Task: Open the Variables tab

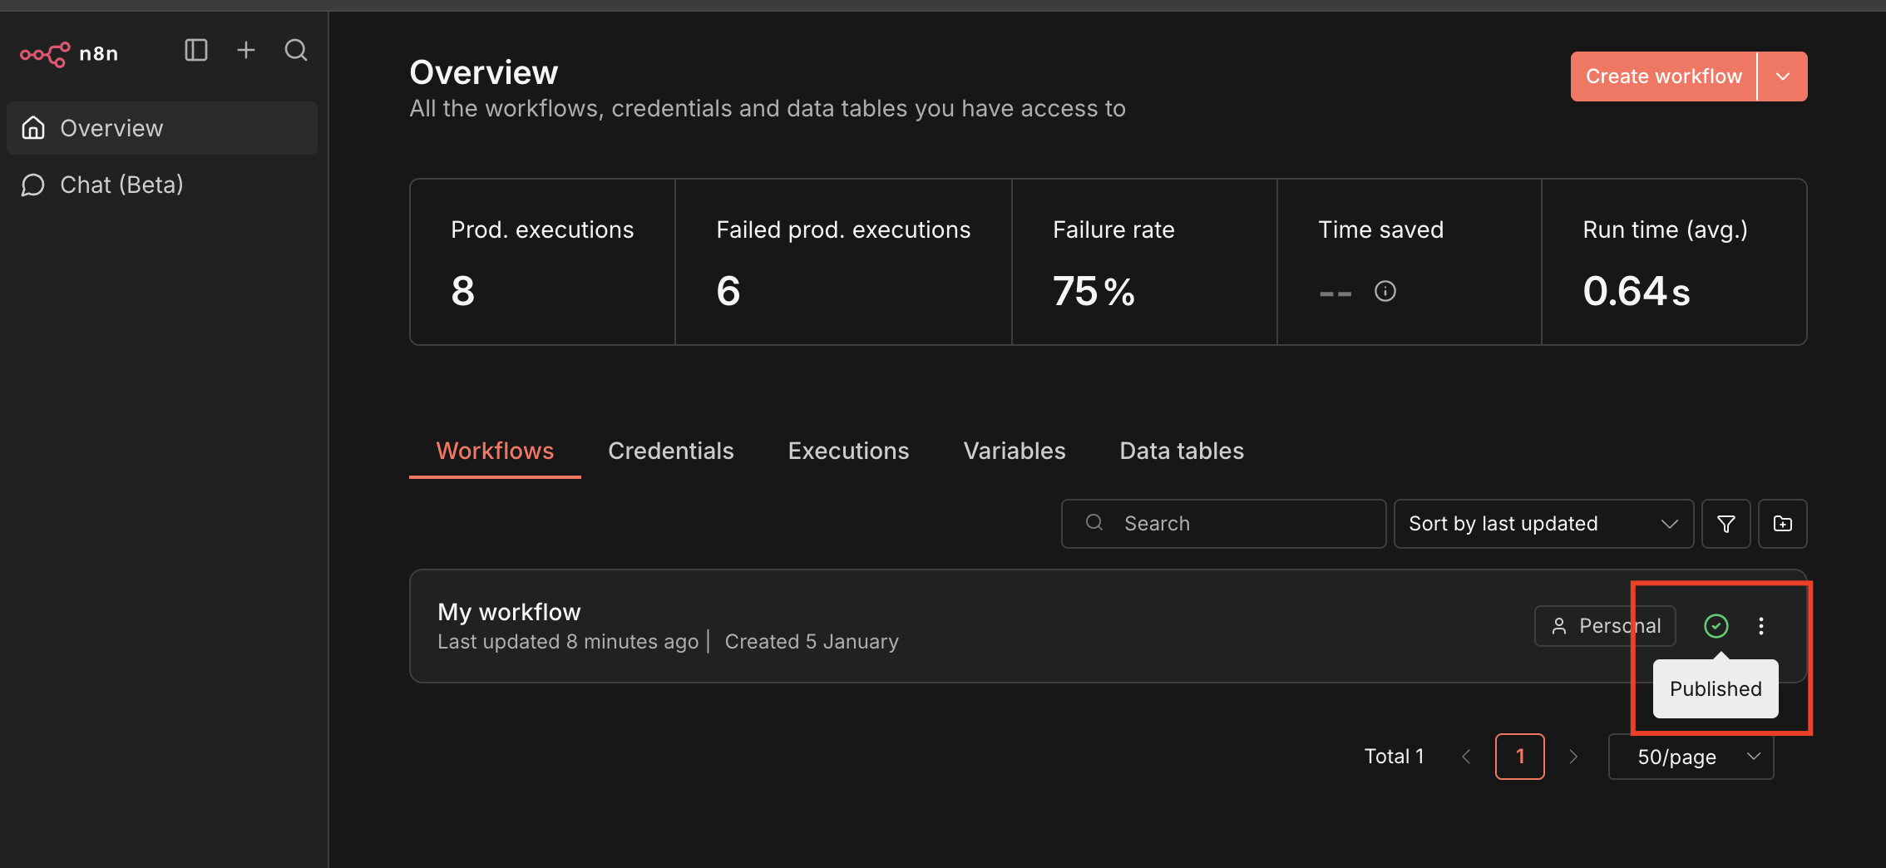Action: pos(1014,451)
